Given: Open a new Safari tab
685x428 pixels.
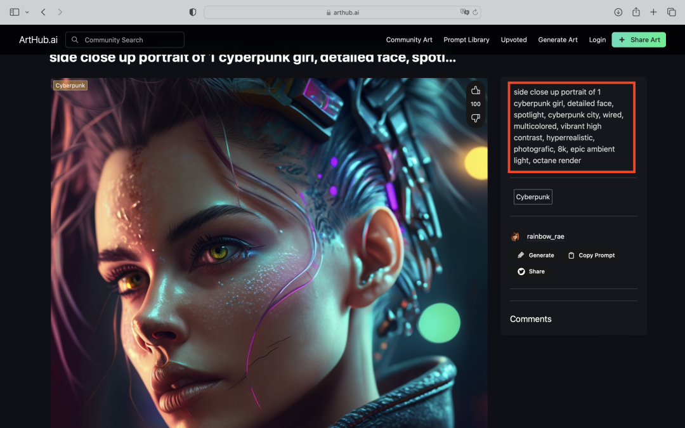Looking at the screenshot, I should (x=653, y=12).
